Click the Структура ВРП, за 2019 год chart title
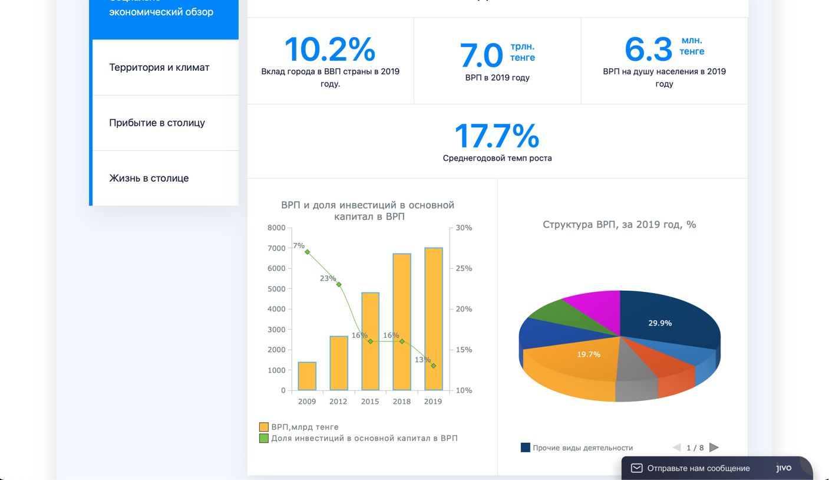 tap(619, 225)
